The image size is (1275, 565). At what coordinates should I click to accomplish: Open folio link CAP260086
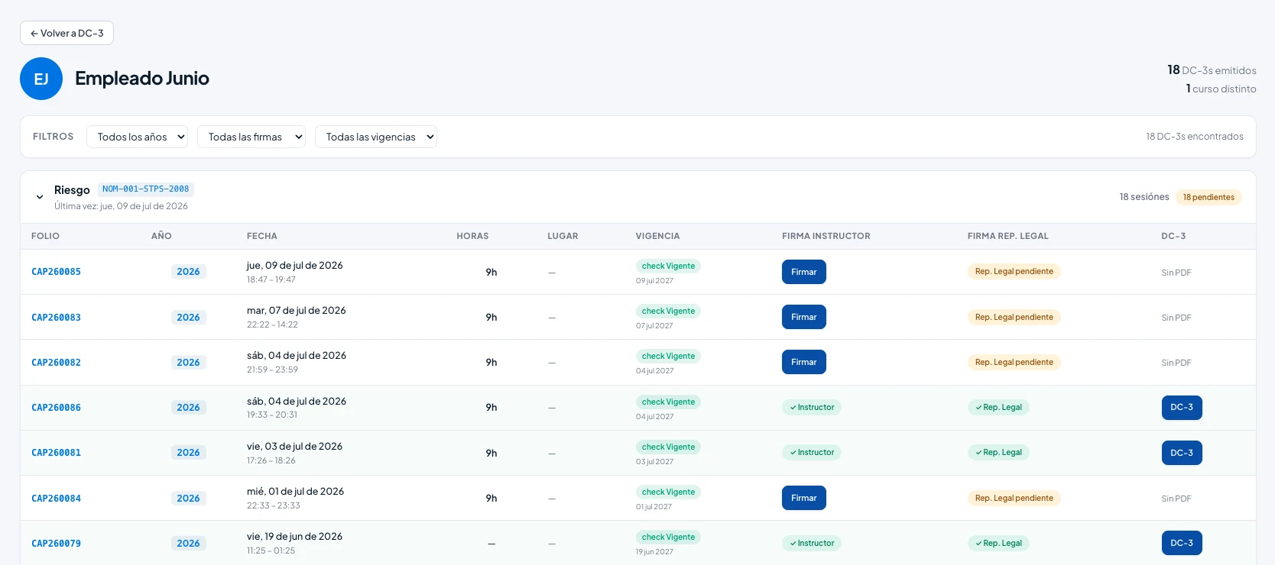click(56, 408)
